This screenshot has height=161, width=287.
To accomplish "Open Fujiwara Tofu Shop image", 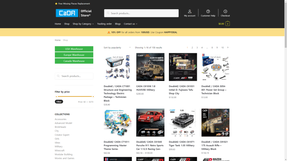I will pos(183,67).
